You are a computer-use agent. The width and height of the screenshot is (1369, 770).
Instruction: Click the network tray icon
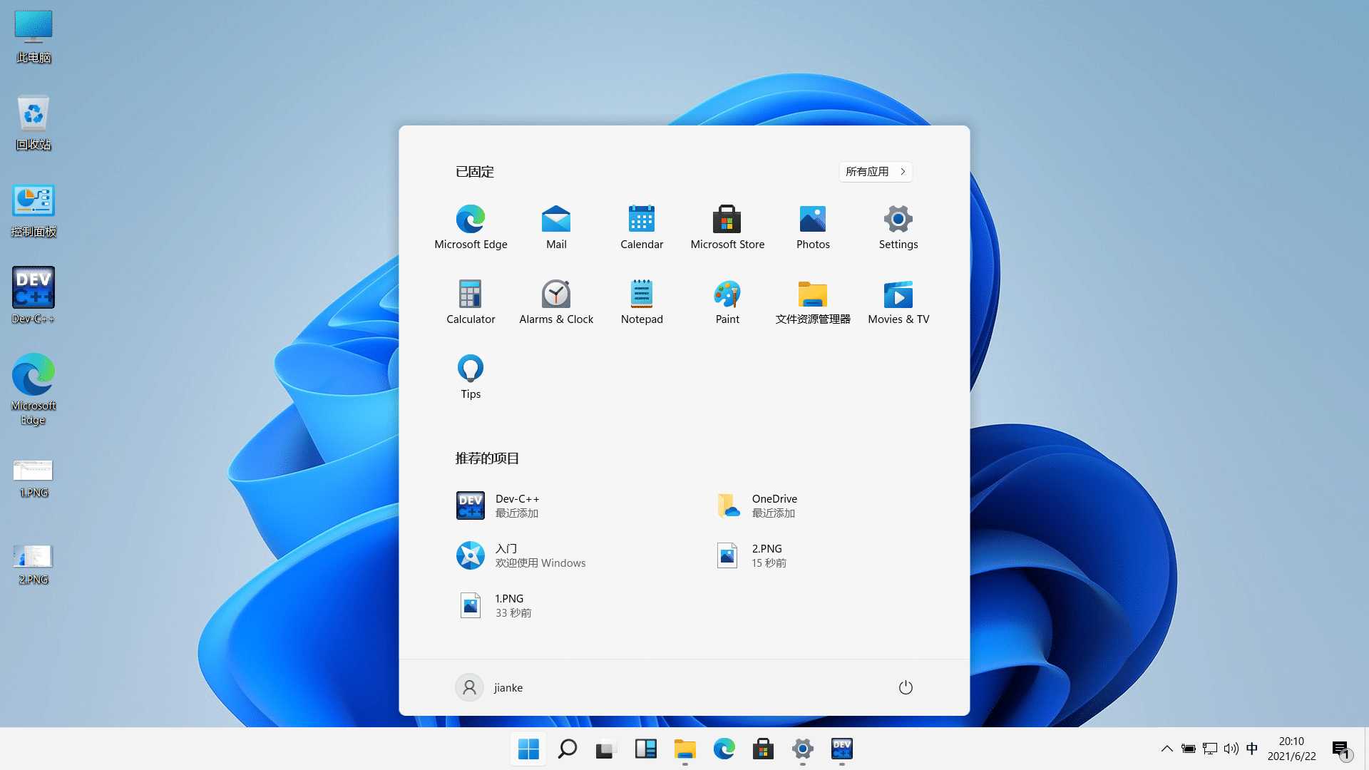pos(1210,749)
